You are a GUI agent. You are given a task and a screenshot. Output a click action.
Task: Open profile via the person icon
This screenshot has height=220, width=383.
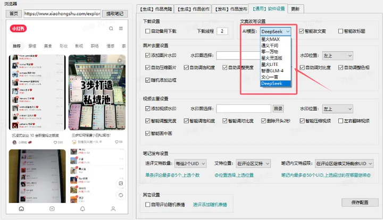113,209
